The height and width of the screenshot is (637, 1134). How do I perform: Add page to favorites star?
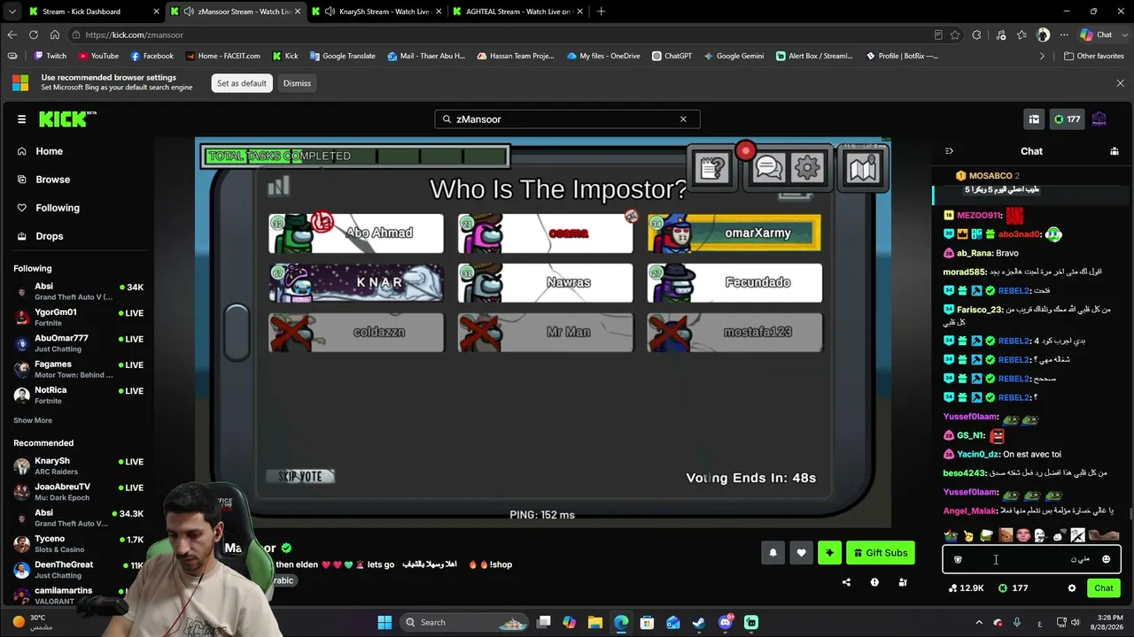[x=955, y=35]
